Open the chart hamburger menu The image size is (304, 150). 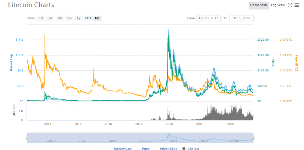point(297,5)
